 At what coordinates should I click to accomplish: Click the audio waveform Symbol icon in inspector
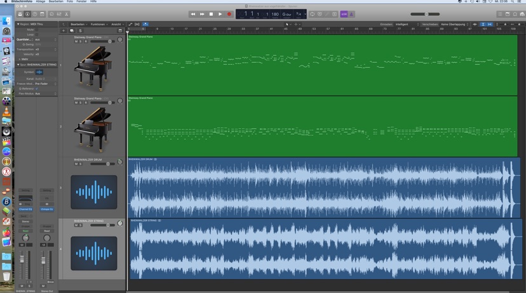39,72
